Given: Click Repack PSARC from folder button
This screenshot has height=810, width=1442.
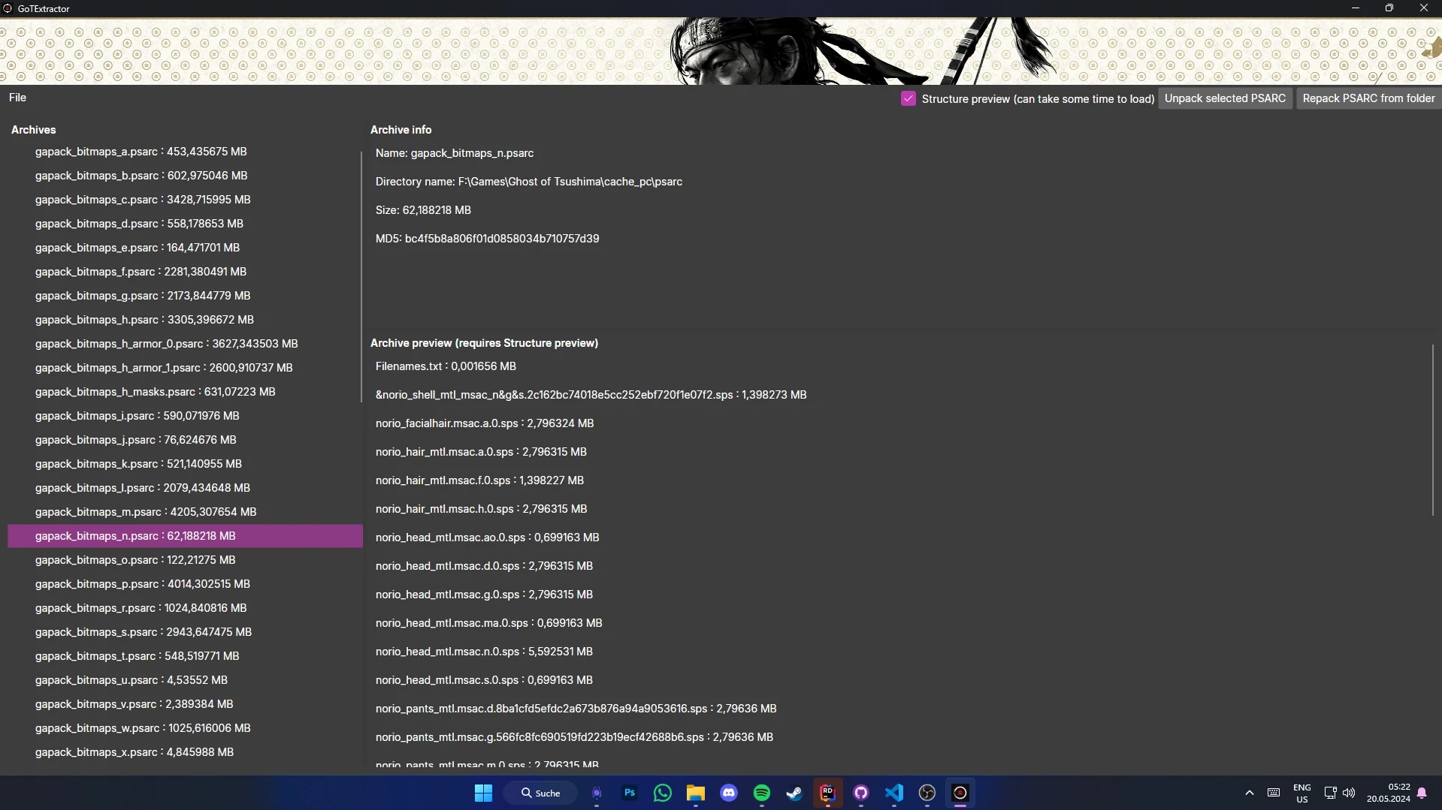Looking at the screenshot, I should [1368, 98].
